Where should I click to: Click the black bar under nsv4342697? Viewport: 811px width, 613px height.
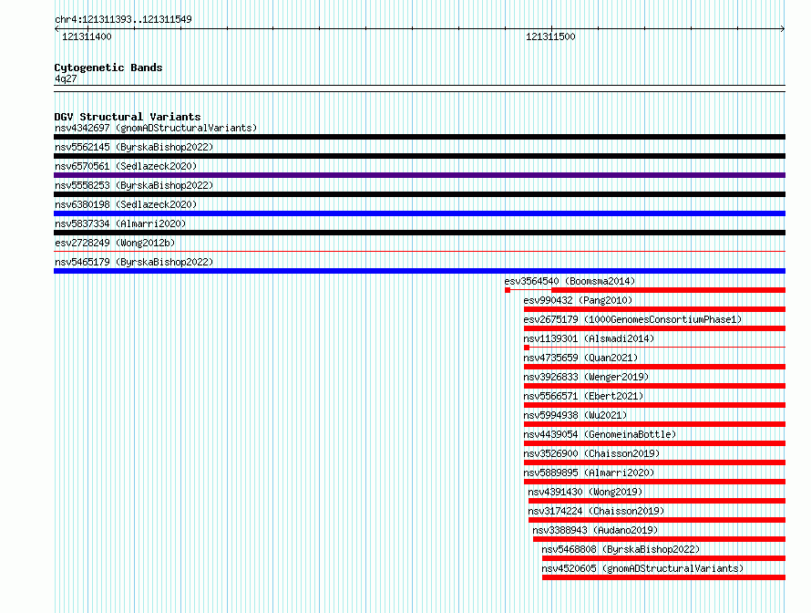[x=419, y=137]
